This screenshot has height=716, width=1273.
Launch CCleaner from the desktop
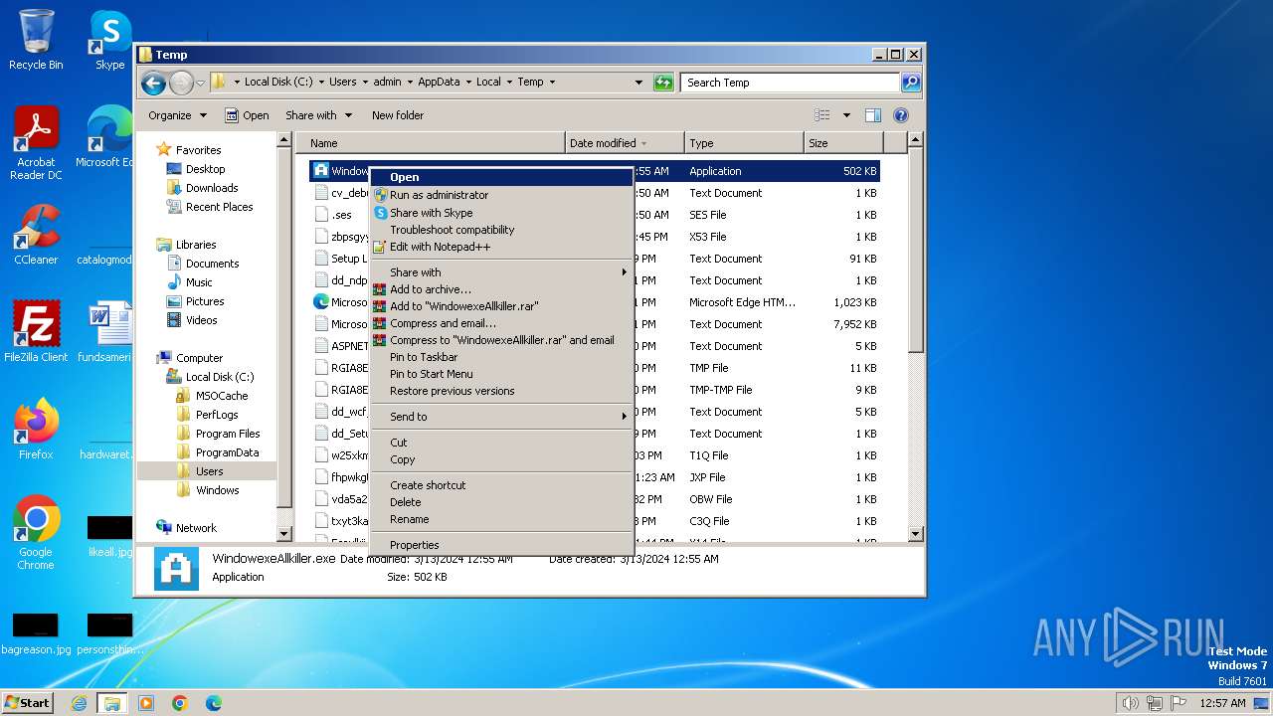(36, 235)
